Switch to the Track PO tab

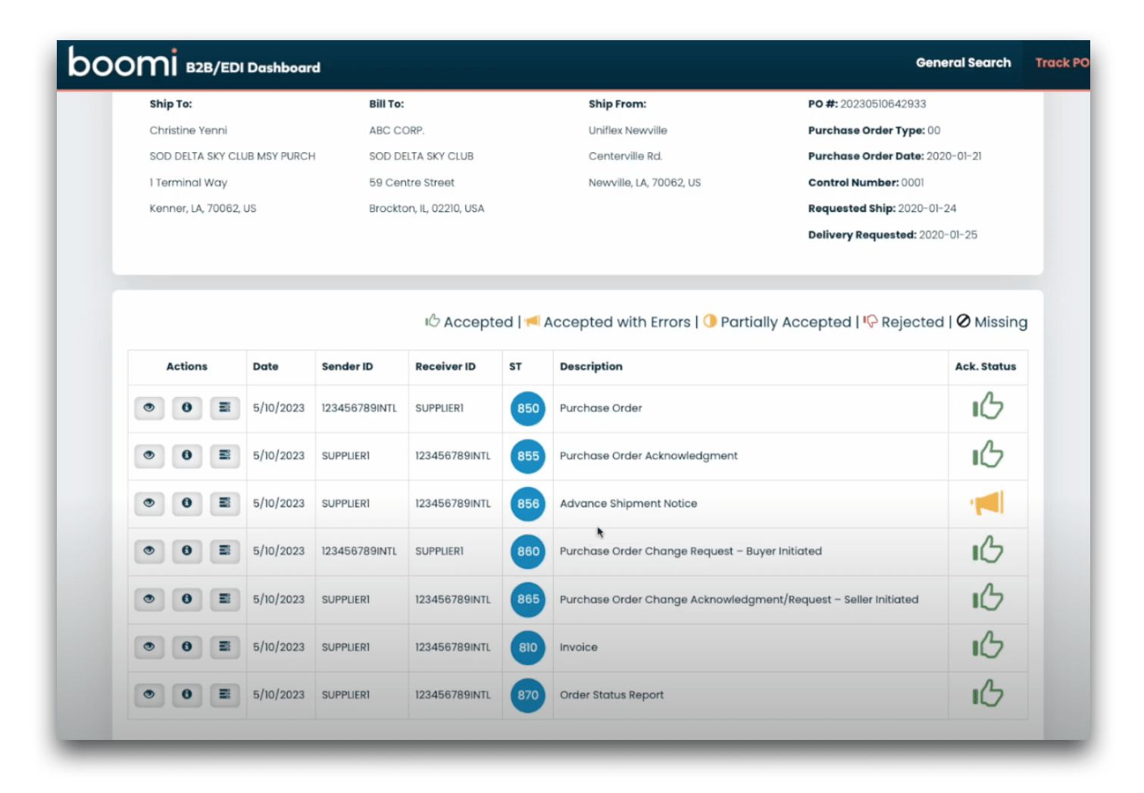(x=1061, y=63)
